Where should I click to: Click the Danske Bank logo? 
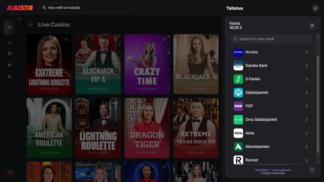(x=238, y=65)
